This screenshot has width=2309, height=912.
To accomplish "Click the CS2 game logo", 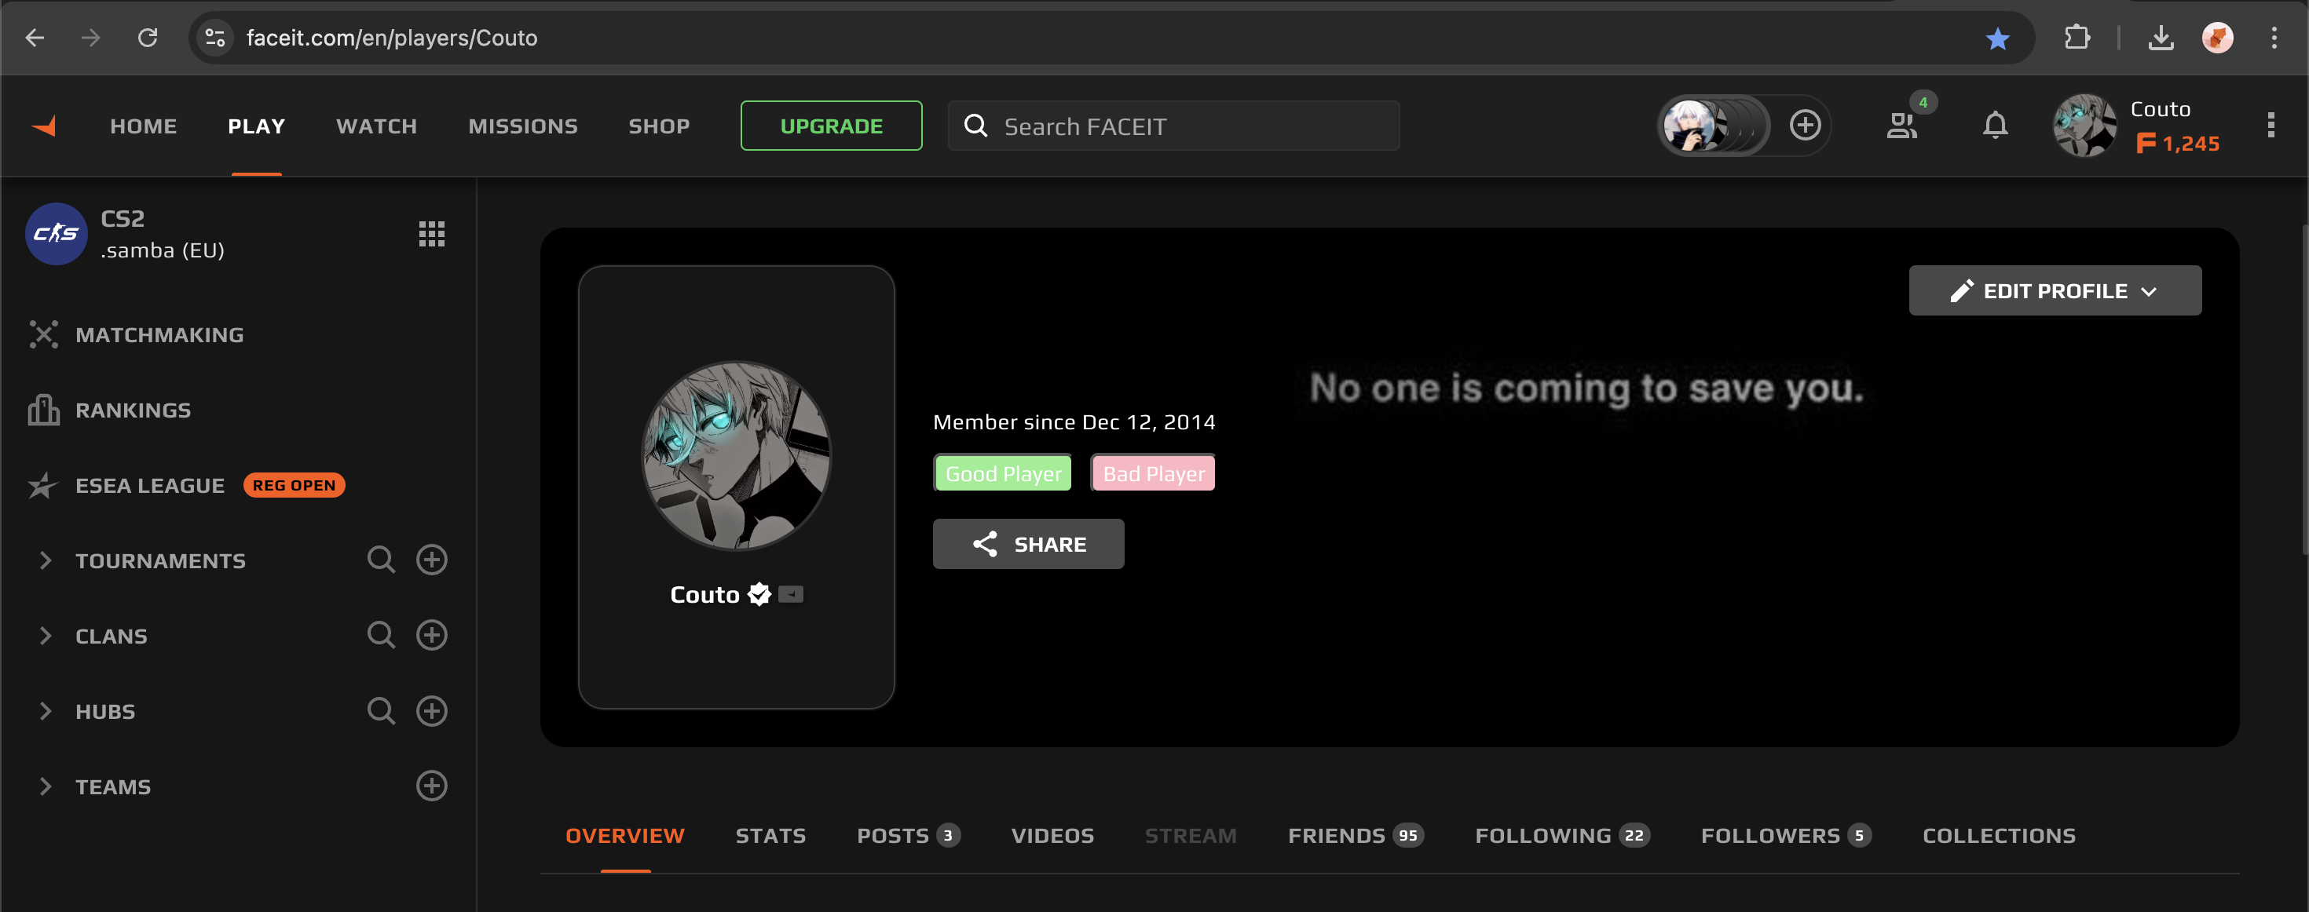I will (x=57, y=234).
